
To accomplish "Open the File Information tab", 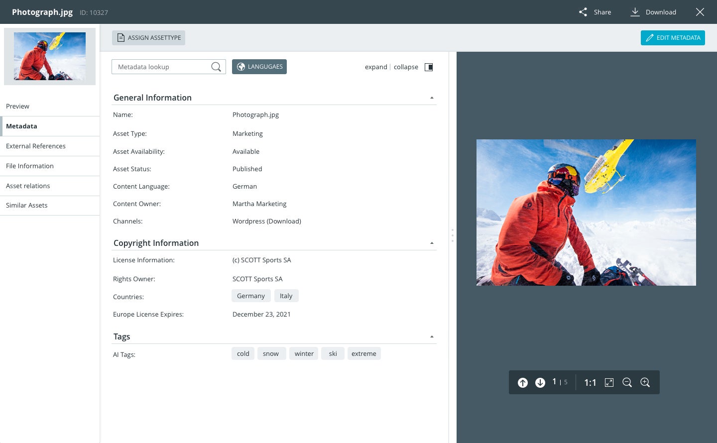I will click(30, 166).
